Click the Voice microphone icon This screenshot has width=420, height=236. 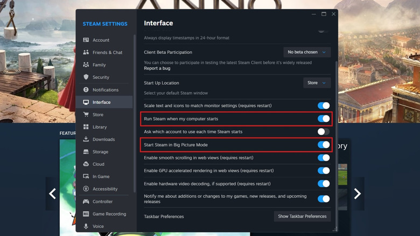coord(86,226)
